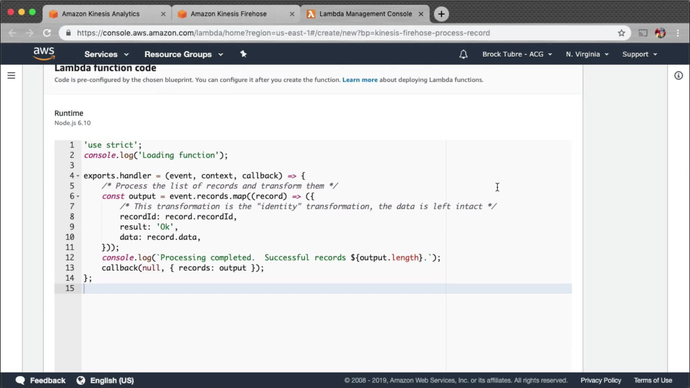The height and width of the screenshot is (388, 690).
Task: Click the AWS logo home icon
Action: (44, 54)
